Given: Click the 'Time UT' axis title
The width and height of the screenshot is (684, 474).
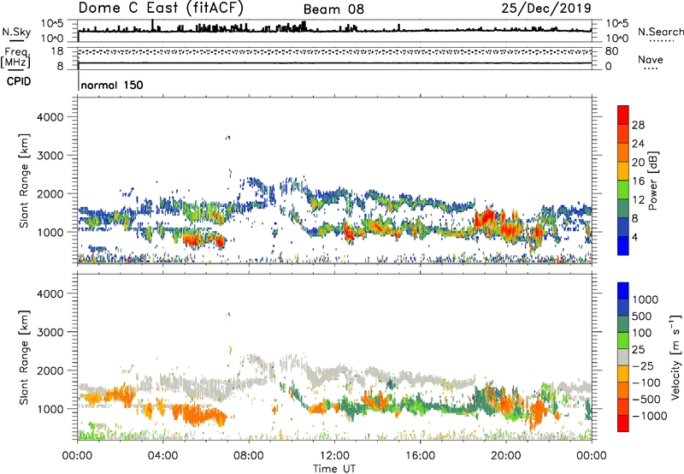Looking at the screenshot, I should pos(334,468).
